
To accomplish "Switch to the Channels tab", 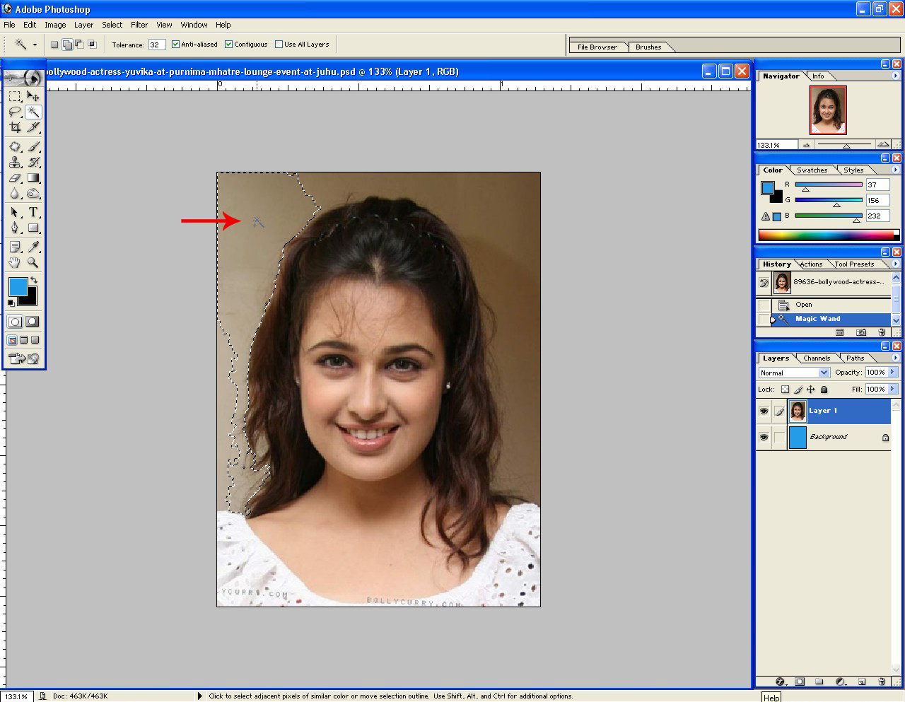I will point(817,358).
